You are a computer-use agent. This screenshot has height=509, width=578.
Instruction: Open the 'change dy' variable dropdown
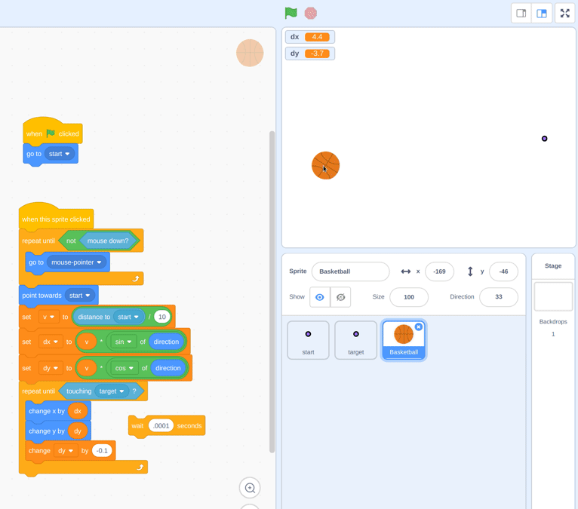pyautogui.click(x=66, y=451)
